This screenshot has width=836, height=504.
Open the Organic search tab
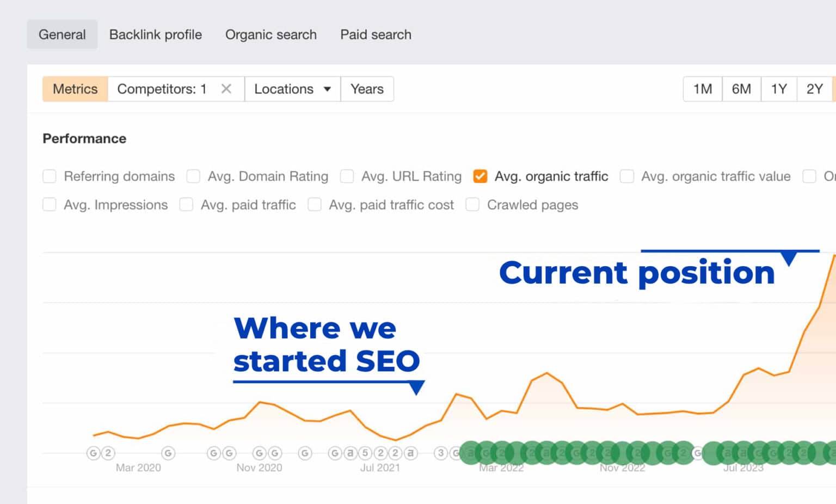coord(271,34)
